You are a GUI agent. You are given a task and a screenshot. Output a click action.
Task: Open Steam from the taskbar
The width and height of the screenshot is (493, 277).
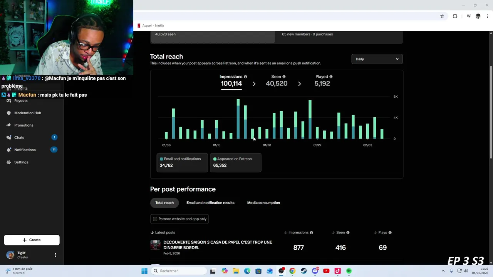click(x=304, y=271)
